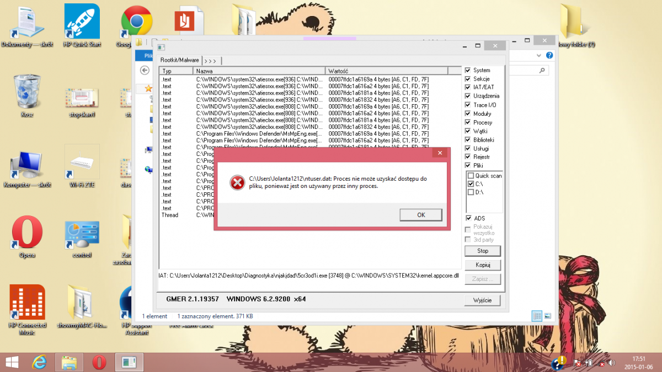The height and width of the screenshot is (372, 662).
Task: Open the > > > tab in GMER
Action: click(212, 61)
